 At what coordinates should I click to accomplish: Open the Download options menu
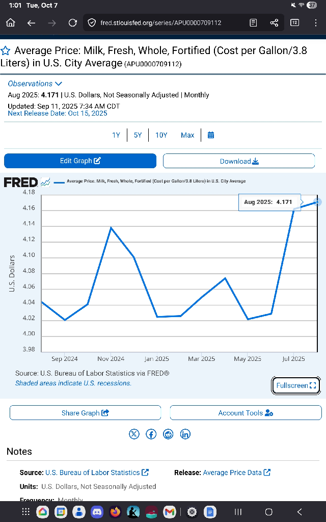(x=239, y=161)
